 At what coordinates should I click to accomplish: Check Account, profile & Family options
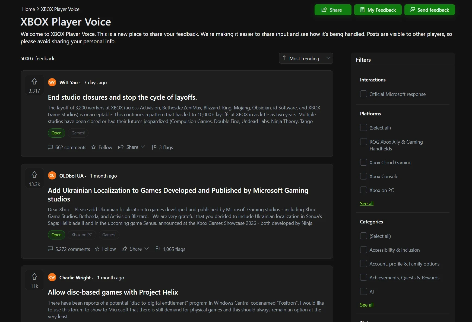pos(363,264)
